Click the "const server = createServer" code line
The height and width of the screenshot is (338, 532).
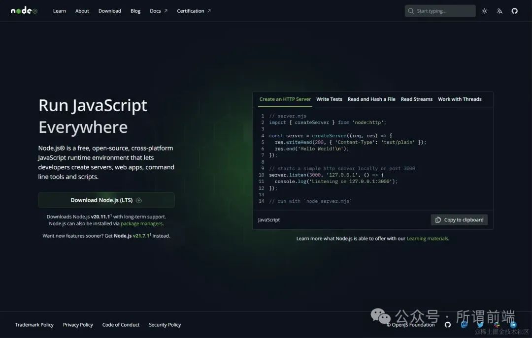tap(331, 136)
